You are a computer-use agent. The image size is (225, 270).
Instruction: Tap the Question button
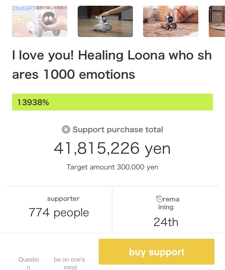tap(28, 263)
